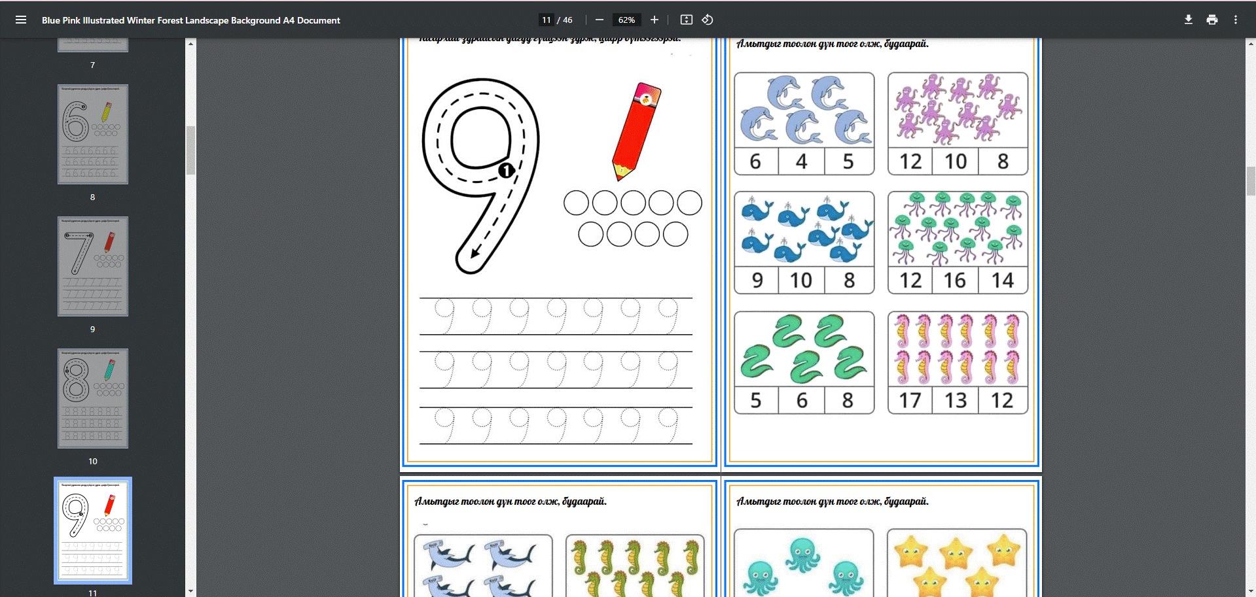Click answer 14 under the jellyfish

pos(1003,281)
